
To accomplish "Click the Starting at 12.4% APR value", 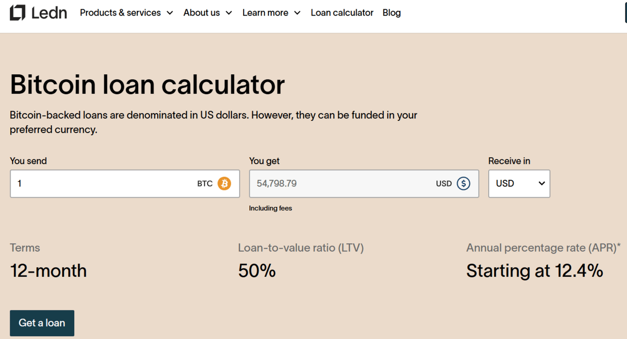I will pyautogui.click(x=535, y=271).
